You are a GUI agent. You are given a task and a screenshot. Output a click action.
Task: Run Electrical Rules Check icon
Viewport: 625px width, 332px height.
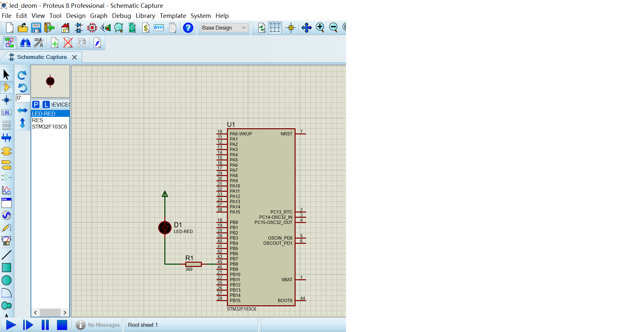[97, 43]
